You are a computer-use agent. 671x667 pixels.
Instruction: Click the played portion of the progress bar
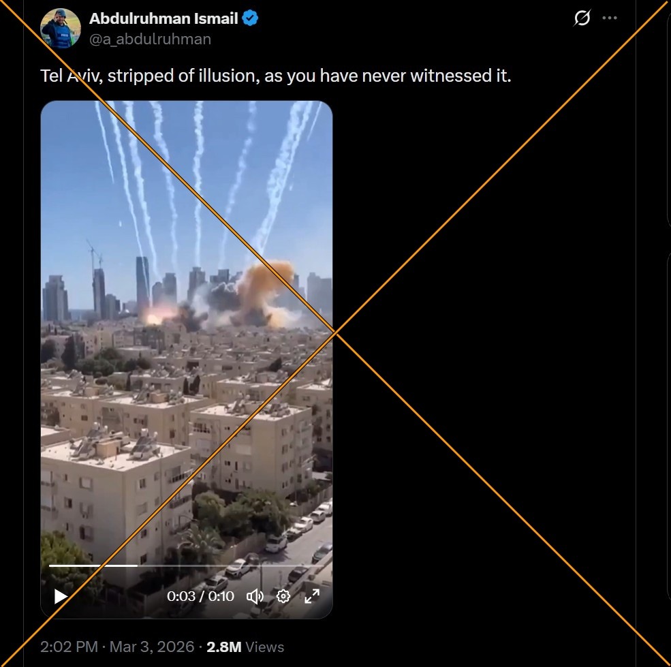pos(93,565)
